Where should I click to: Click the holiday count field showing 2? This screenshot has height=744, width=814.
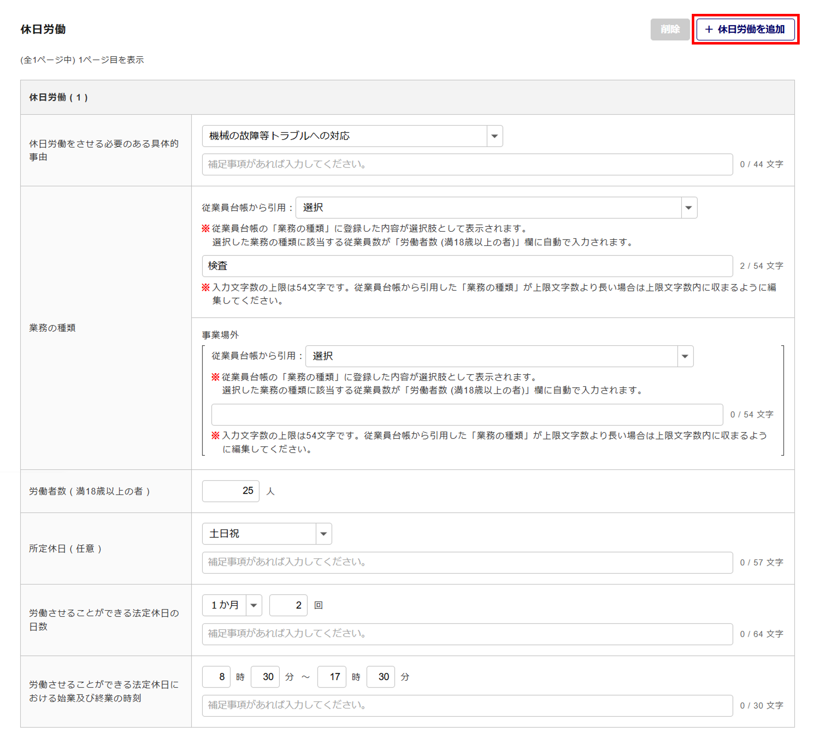click(288, 605)
